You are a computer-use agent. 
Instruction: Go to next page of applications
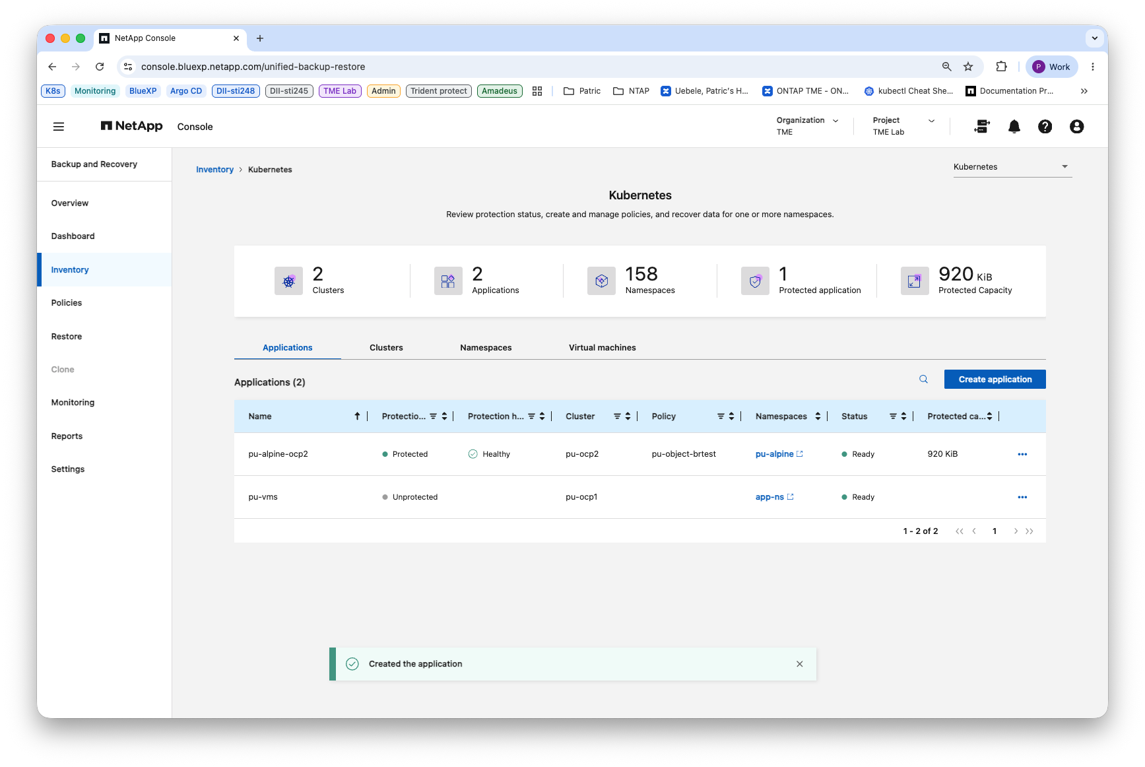pos(1015,531)
